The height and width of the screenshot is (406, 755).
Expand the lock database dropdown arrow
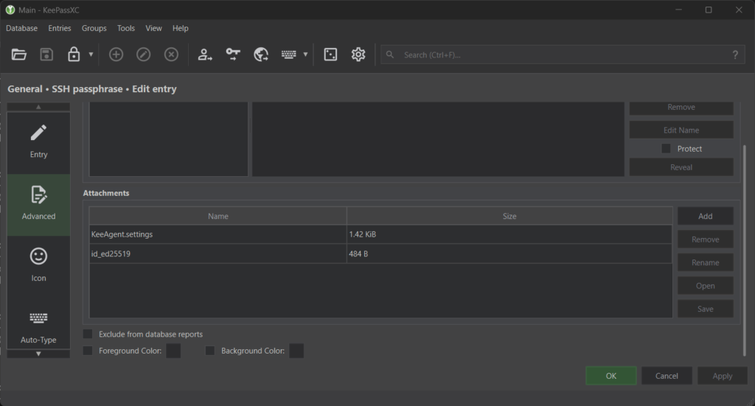click(91, 55)
